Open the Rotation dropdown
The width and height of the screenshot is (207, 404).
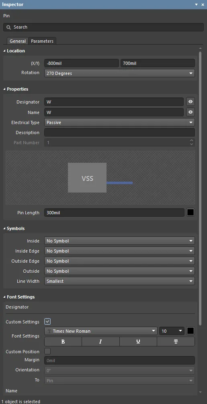tap(119, 73)
